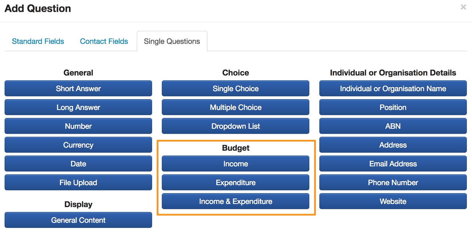Add a Dropdown List question
472x237 pixels.
tap(235, 126)
